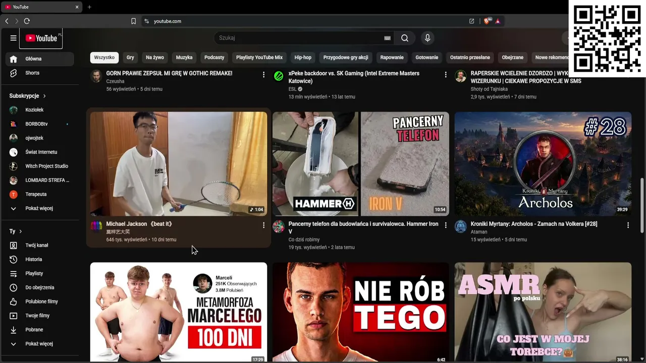Click the Czeusha channel avatar

point(96,76)
